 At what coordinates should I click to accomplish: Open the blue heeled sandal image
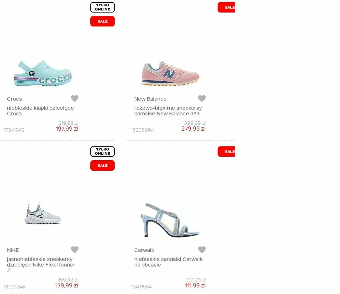click(170, 220)
